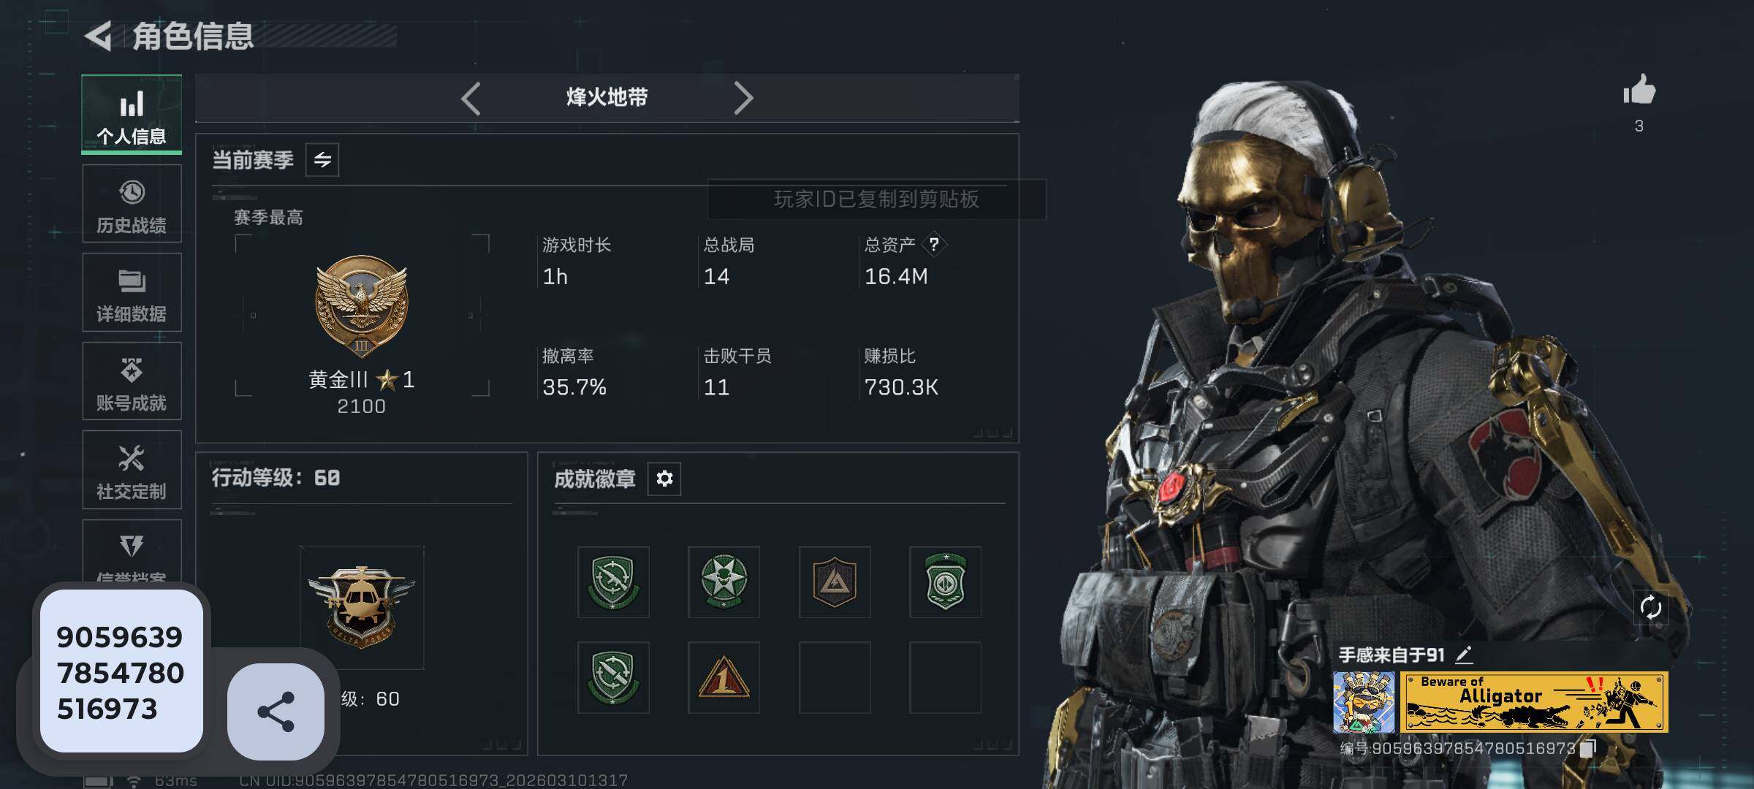
Task: Select 账号成就 sidebar tab
Action: 132,381
